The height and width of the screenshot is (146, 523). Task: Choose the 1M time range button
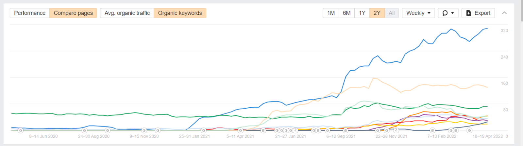pyautogui.click(x=331, y=13)
